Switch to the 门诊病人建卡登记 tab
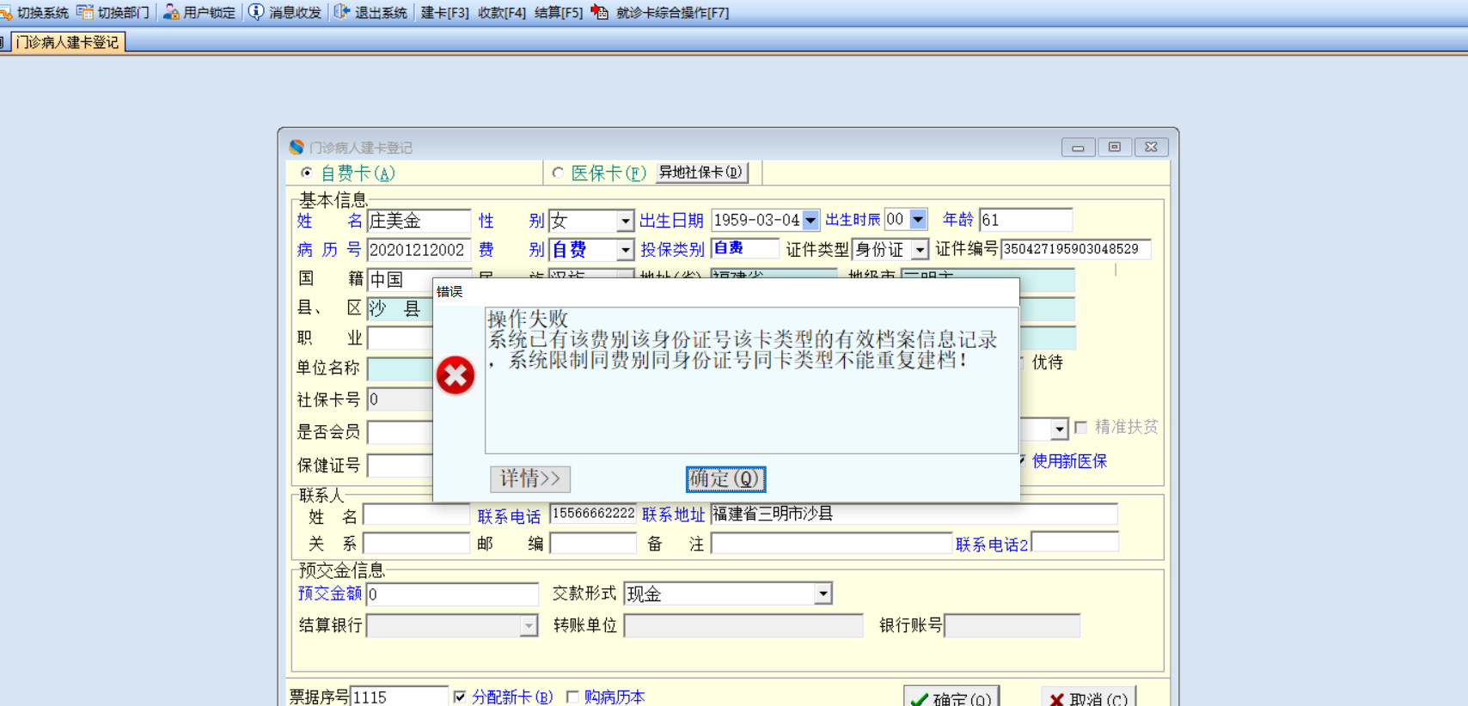Screen dimensions: 1468x706 (68, 42)
